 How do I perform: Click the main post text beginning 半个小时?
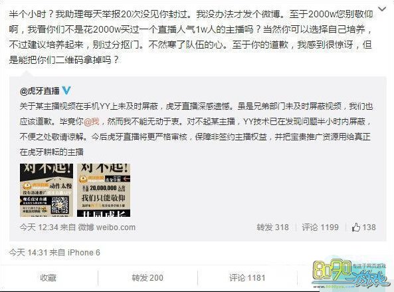click(x=191, y=37)
